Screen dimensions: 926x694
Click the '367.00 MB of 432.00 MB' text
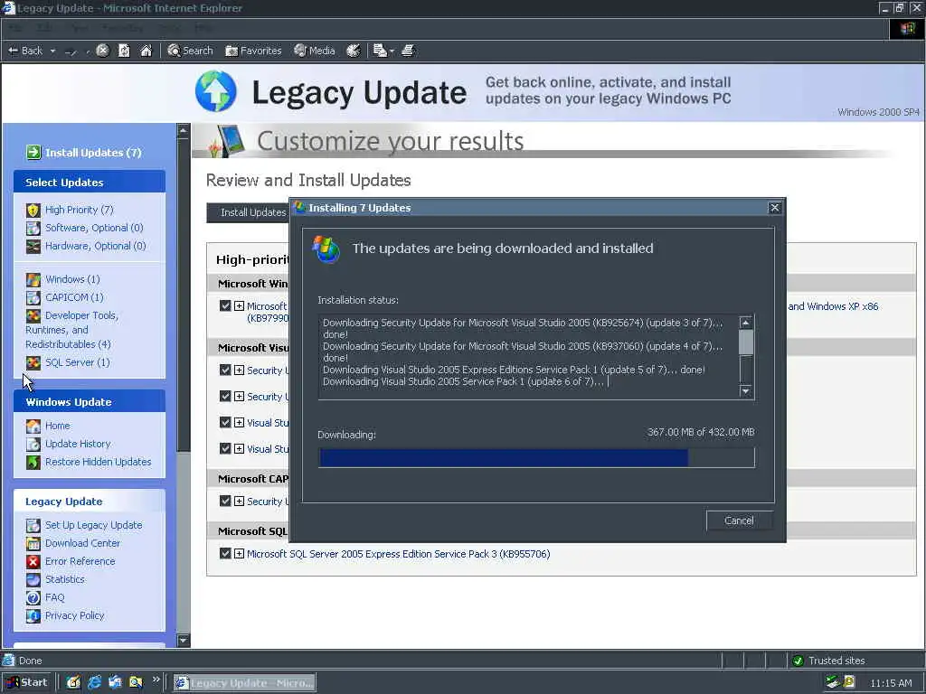[701, 432]
